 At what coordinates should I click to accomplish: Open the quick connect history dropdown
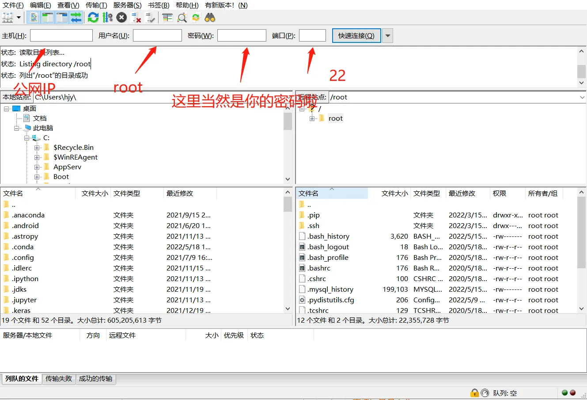[387, 36]
